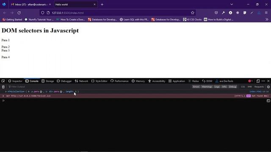Toggle the Info filter
This screenshot has width=271, height=152.
224,87
